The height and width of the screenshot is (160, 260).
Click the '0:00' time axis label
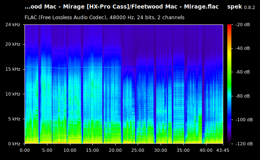[x=25, y=150]
